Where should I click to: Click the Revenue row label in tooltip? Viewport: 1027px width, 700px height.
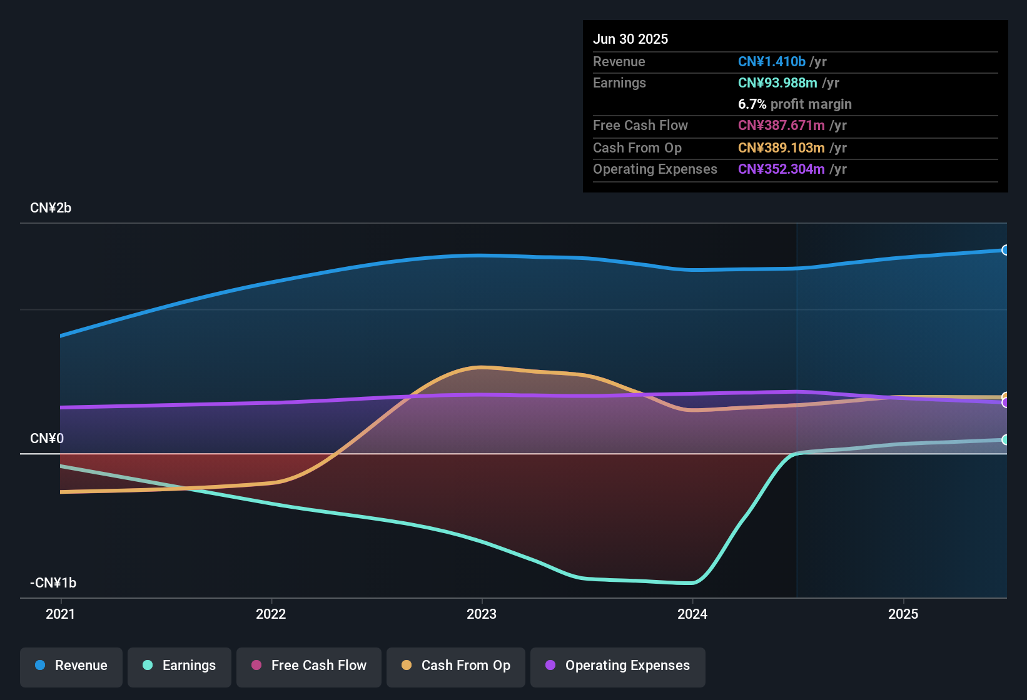pyautogui.click(x=619, y=62)
